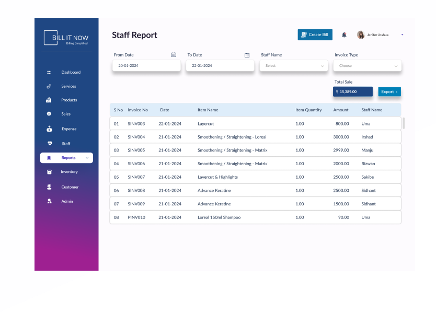Navigate to the Admin menu item
The height and width of the screenshot is (312, 436).
[67, 201]
